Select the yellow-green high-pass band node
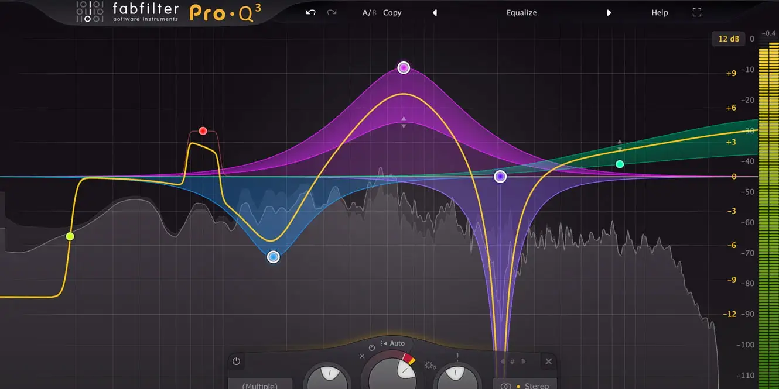The image size is (779, 389). 70,236
